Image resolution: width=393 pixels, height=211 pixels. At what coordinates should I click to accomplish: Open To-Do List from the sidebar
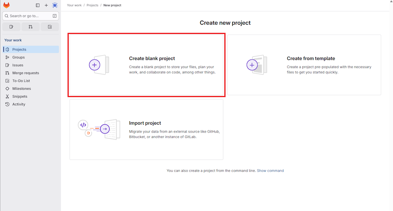coord(31,81)
